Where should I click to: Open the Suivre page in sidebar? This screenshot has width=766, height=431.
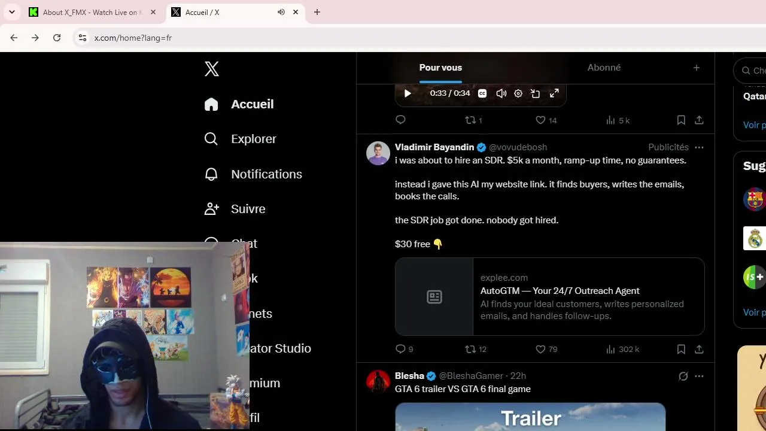(x=235, y=209)
